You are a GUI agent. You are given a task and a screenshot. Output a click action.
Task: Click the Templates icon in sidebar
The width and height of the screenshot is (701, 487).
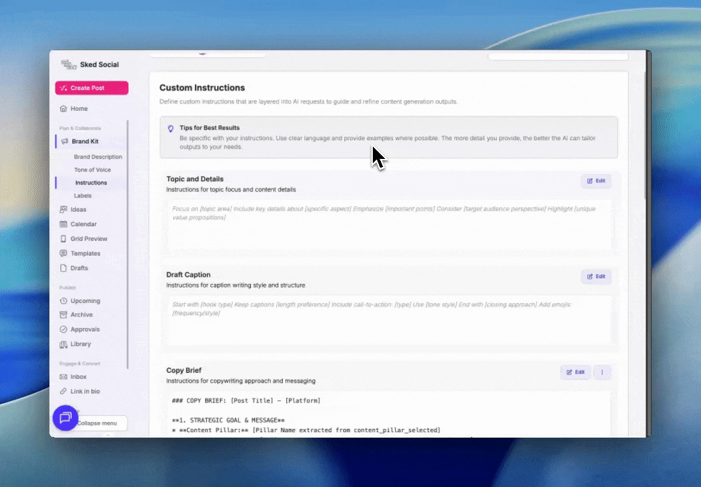coord(63,254)
